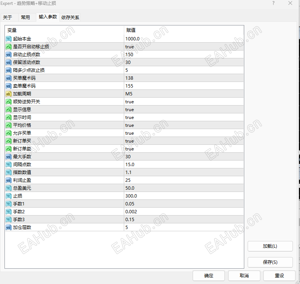The image size is (300, 284).
Task: Click the 起始本金 value 1000.0
Action: pyautogui.click(x=132, y=39)
